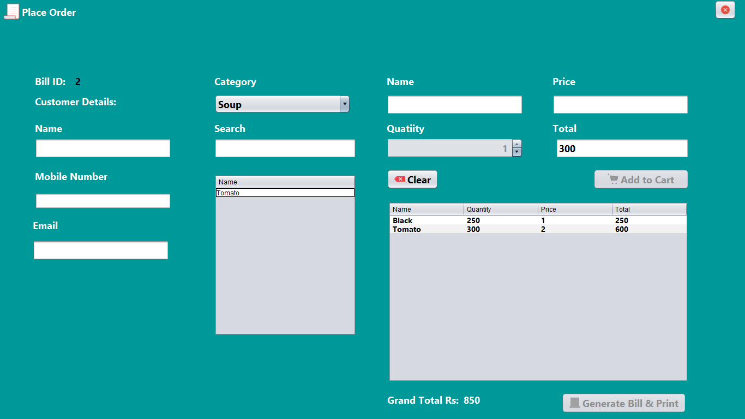The height and width of the screenshot is (419, 745).
Task: Click the Place Order receipt icon
Action: tap(11, 11)
